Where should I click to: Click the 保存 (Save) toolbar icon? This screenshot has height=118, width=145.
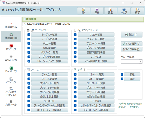coord(97,11)
